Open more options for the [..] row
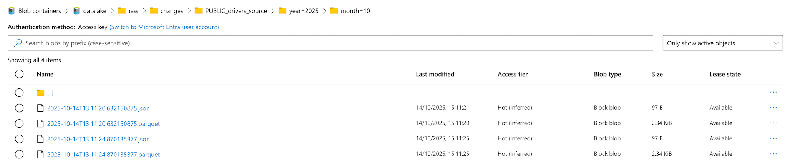Image resolution: width=787 pixels, height=168 pixels. click(773, 92)
